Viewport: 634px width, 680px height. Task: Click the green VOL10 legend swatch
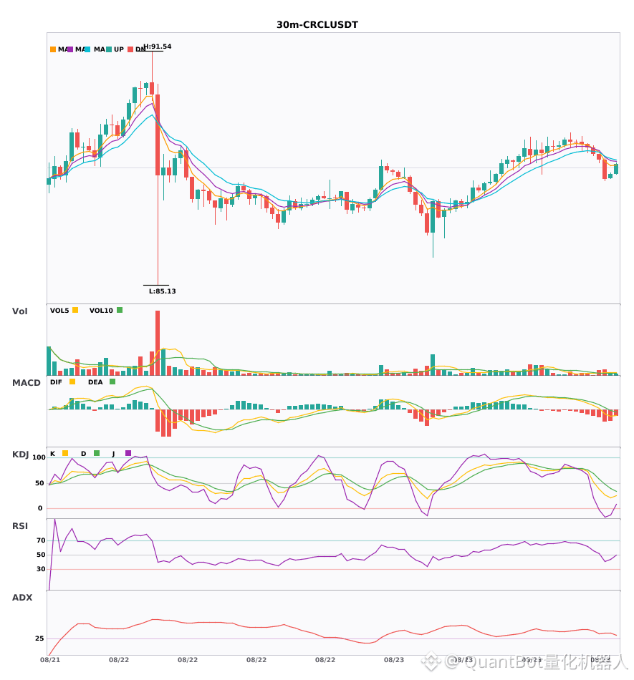pos(120,310)
